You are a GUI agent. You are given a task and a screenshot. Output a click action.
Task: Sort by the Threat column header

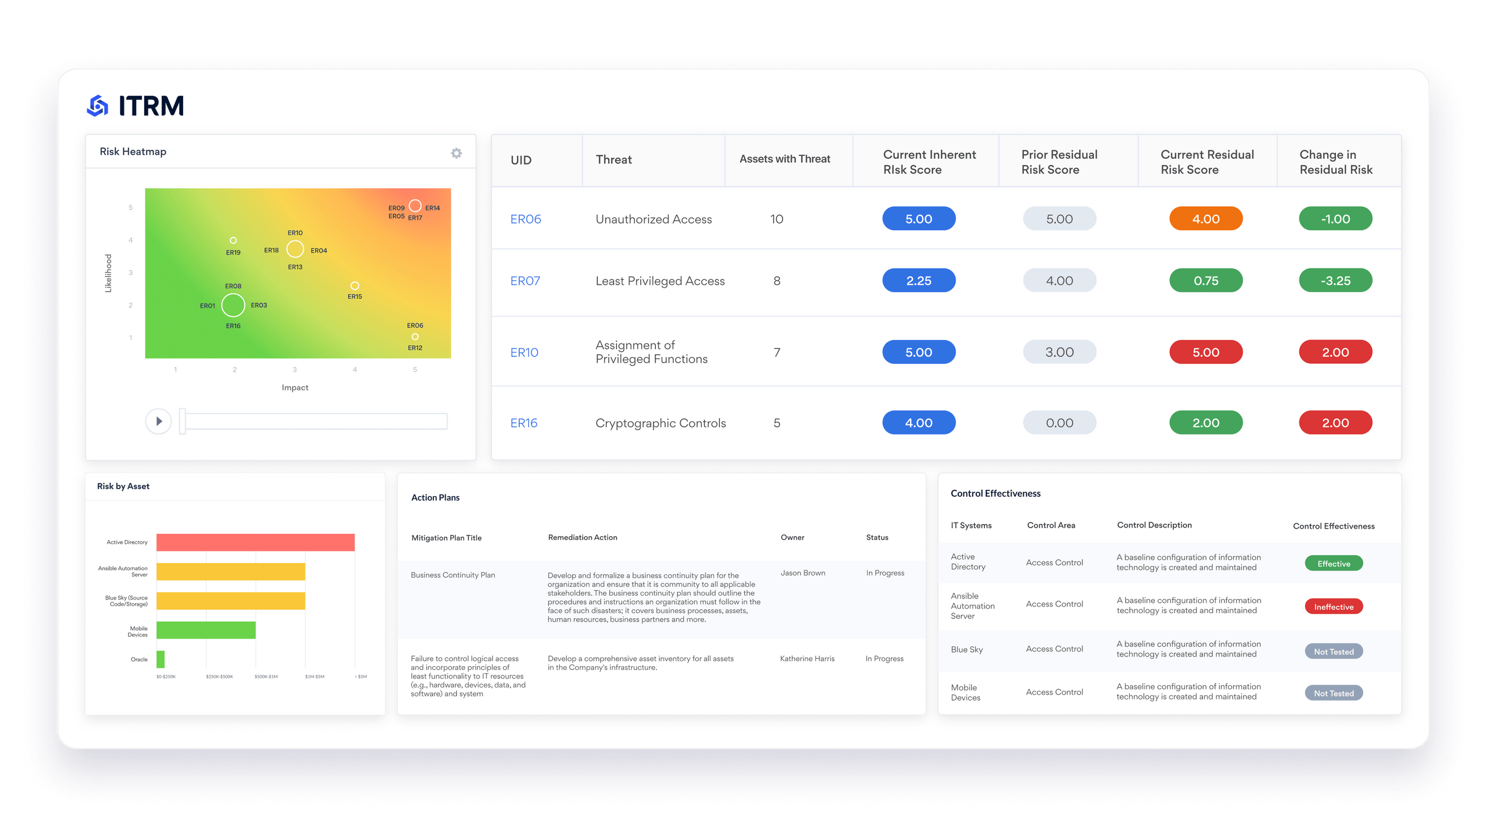click(614, 160)
